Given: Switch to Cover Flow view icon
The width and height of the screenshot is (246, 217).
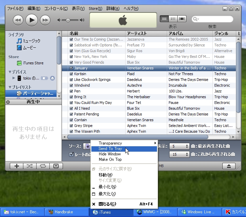Looking at the screenshot, I should click(182, 19).
